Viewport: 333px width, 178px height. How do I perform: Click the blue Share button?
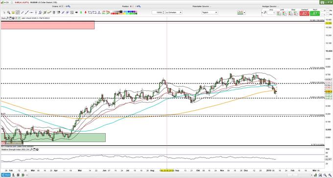(6, 175)
